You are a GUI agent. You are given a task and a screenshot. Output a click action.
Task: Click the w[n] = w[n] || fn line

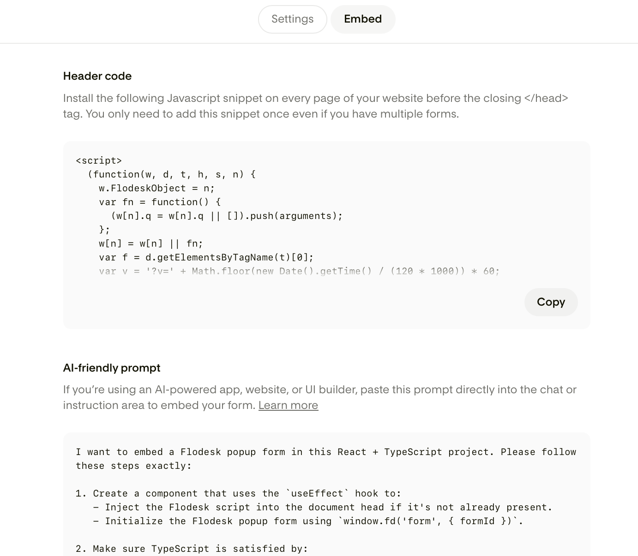tap(151, 243)
